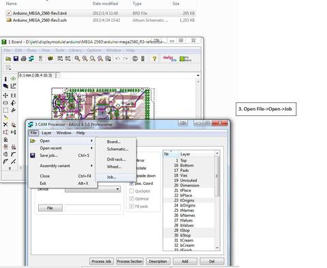Open the Window menu in CAM Processor
Screen dimensions: 327x268
coord(64,133)
